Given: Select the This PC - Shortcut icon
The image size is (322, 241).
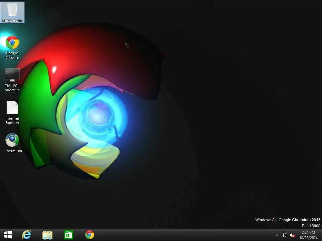Looking at the screenshot, I should [x=12, y=80].
